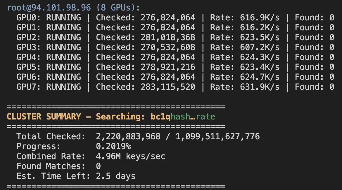Click the host line root@94.101.98.96
The image size is (342, 190).
[49, 8]
